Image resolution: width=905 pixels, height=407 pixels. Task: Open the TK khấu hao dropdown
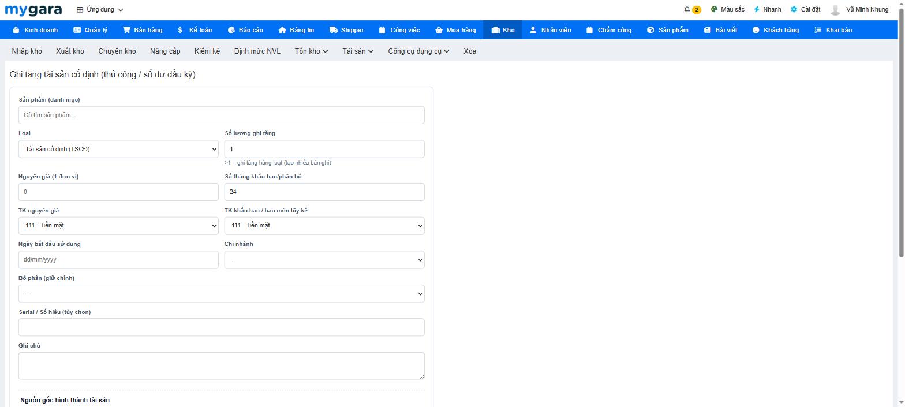pos(324,225)
